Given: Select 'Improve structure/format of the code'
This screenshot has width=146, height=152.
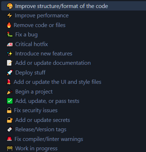Looking at the screenshot, I should click(74, 6).
